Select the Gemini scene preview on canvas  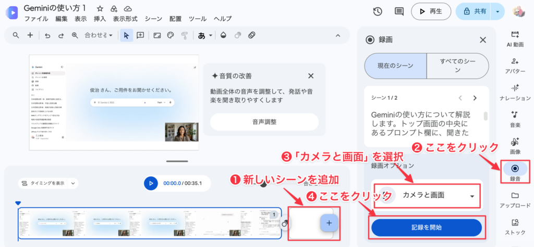[114, 102]
